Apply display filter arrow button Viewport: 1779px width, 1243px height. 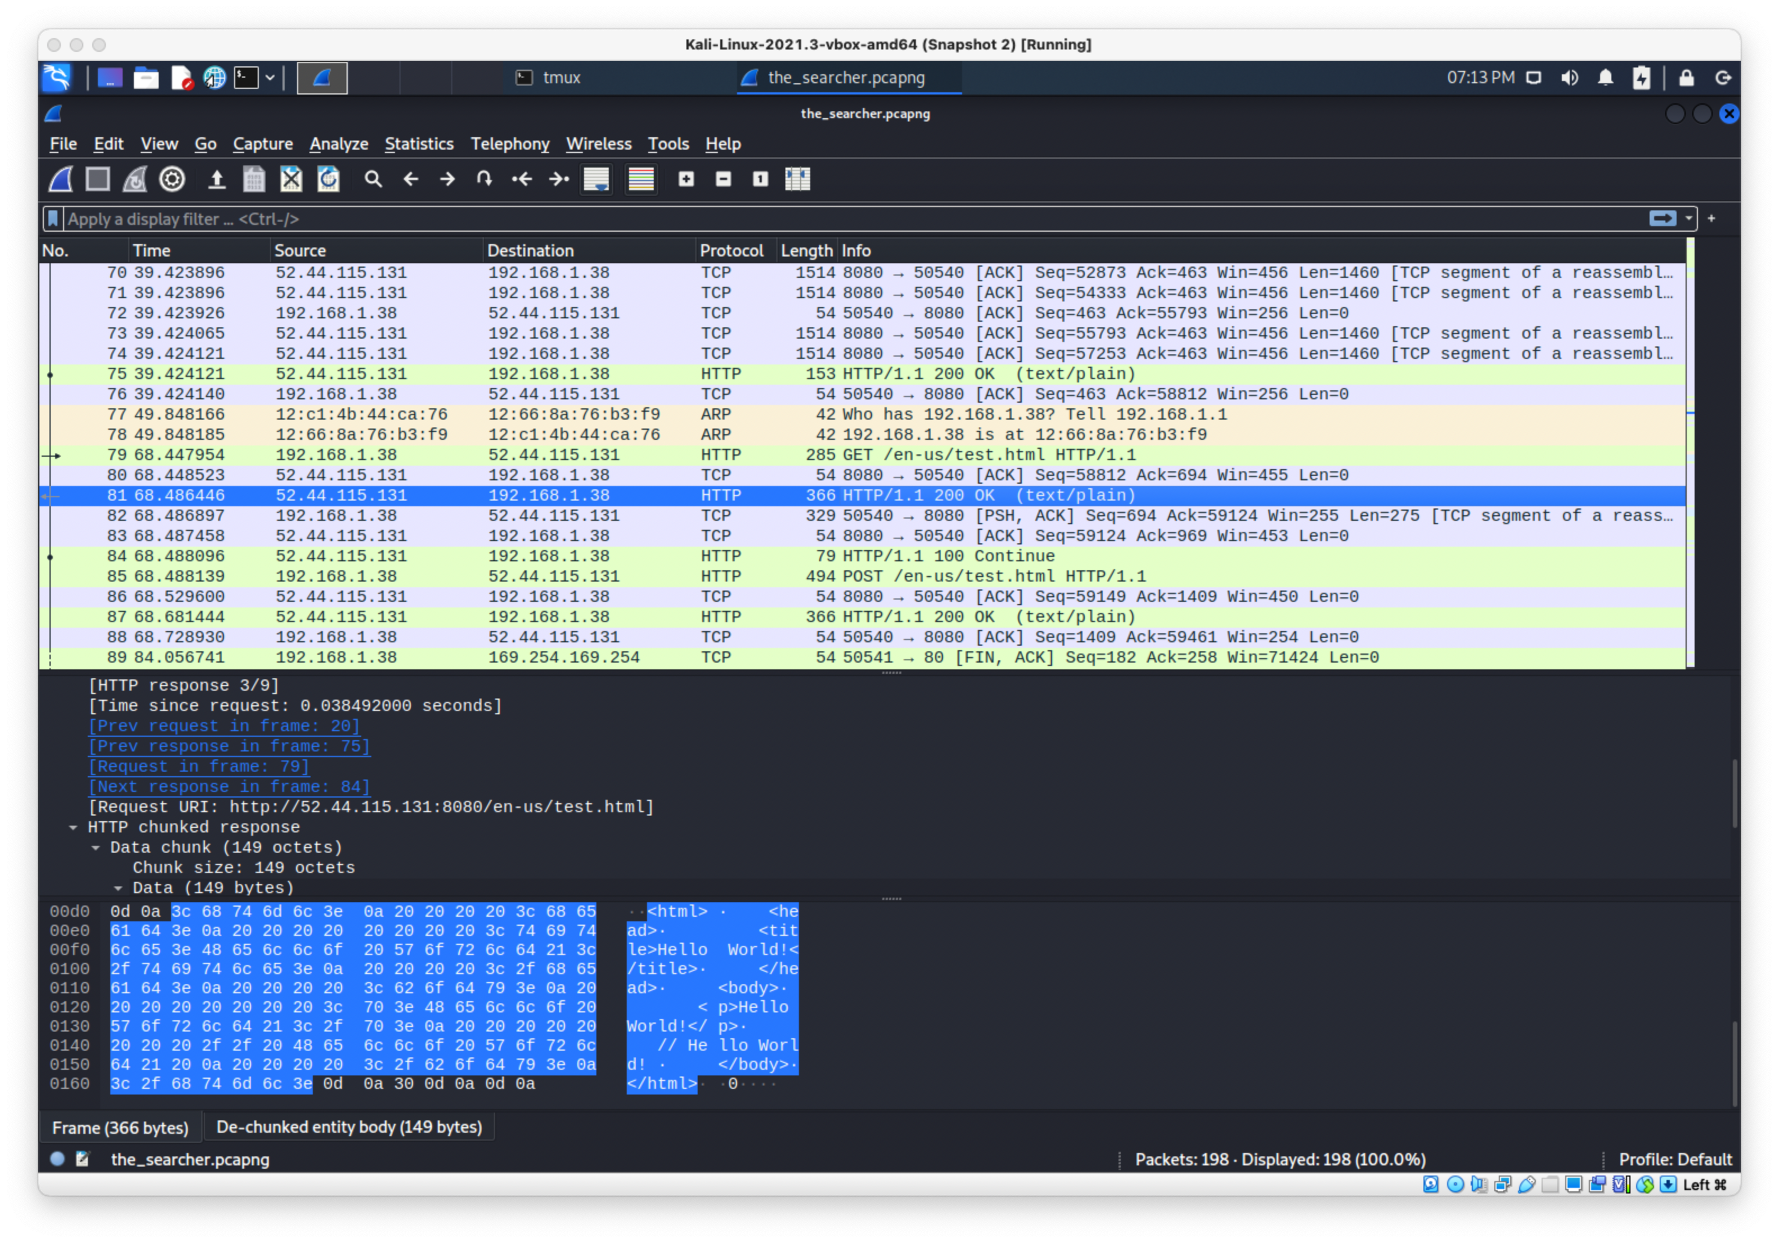[1663, 219]
